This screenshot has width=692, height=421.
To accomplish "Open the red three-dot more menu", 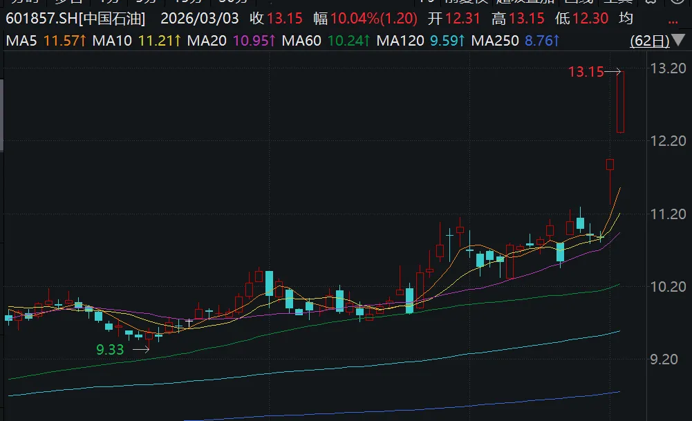I will 673,21.
